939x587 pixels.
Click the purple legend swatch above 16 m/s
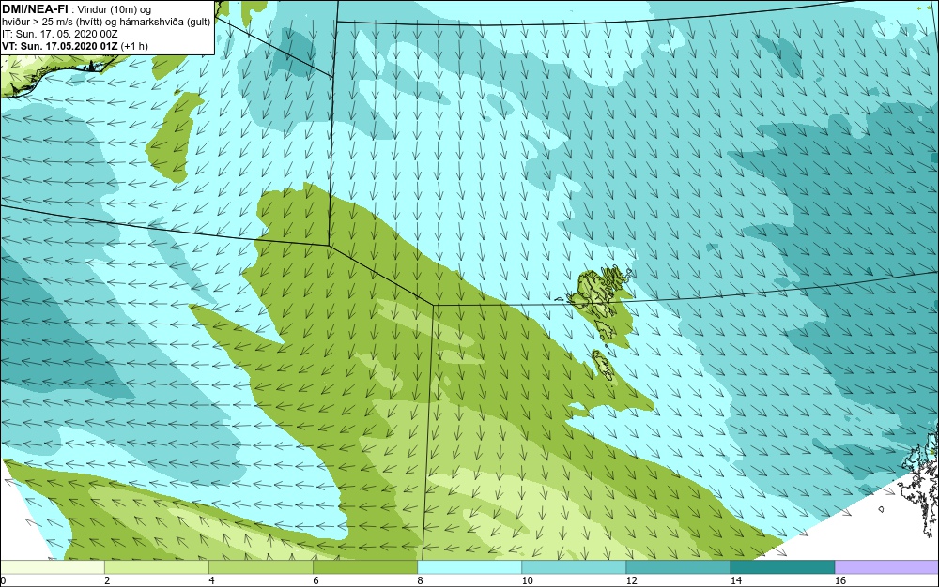(887, 567)
